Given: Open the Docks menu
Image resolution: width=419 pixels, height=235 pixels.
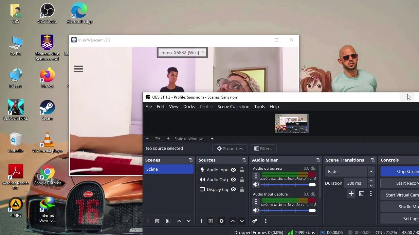Looking at the screenshot, I should [189, 106].
